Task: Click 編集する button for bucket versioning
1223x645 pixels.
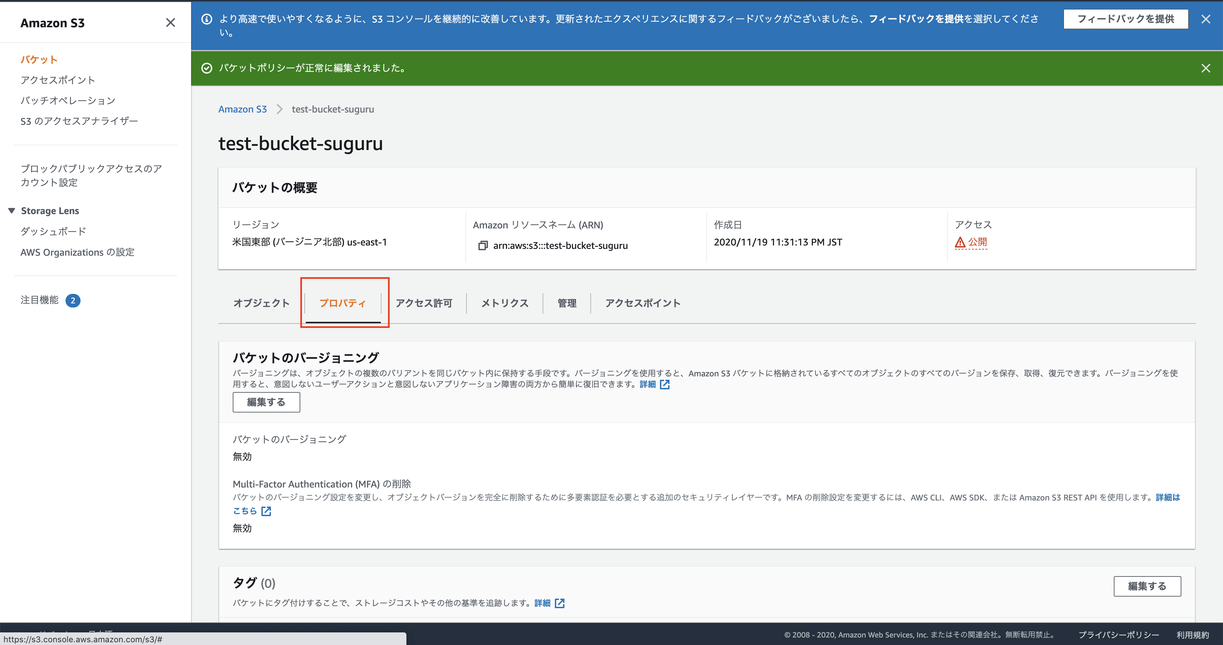Action: pos(266,402)
